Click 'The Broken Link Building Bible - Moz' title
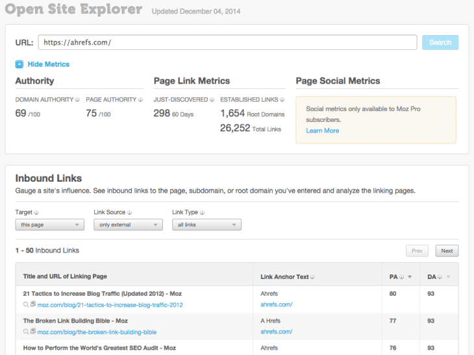The width and height of the screenshot is (474, 355). point(75,321)
